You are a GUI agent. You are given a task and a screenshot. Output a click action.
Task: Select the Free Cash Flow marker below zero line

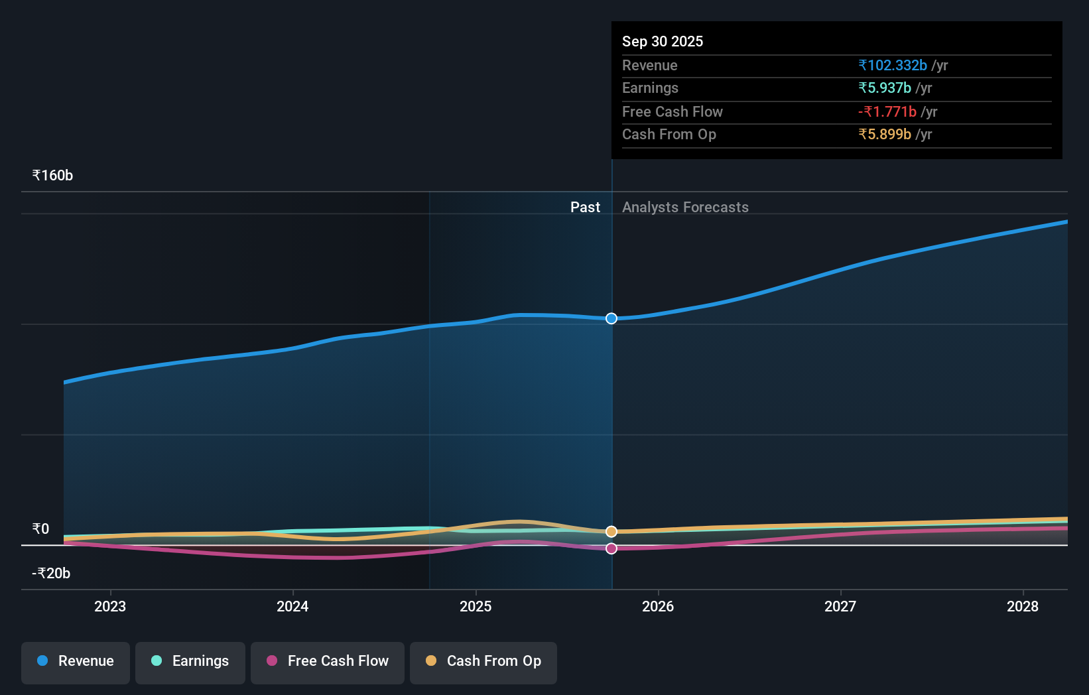click(611, 548)
